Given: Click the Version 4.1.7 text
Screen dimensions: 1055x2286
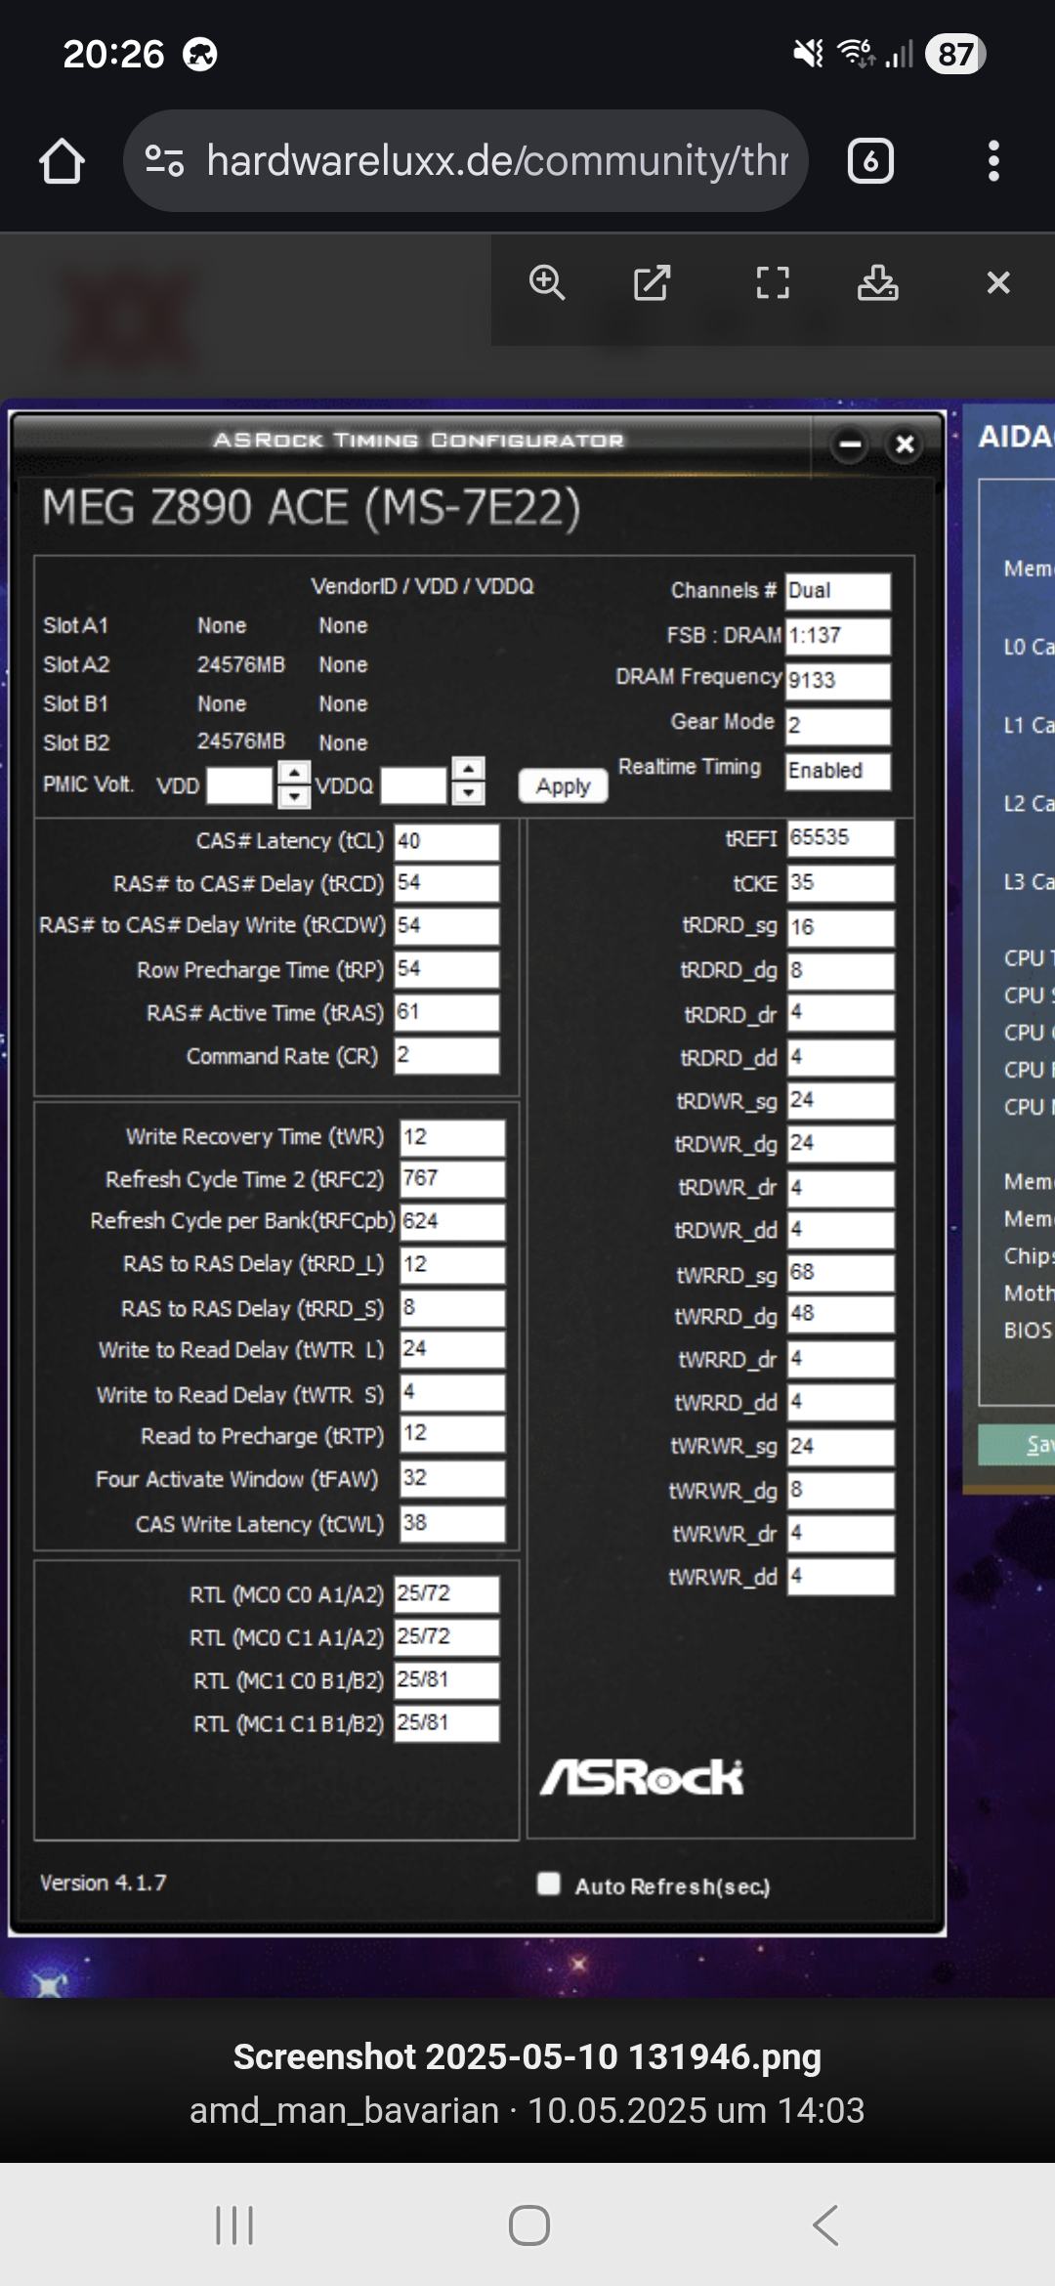Looking at the screenshot, I should (x=103, y=1883).
